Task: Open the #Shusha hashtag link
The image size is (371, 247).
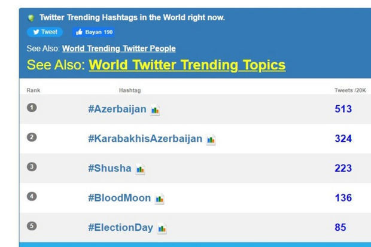Action: (x=110, y=168)
